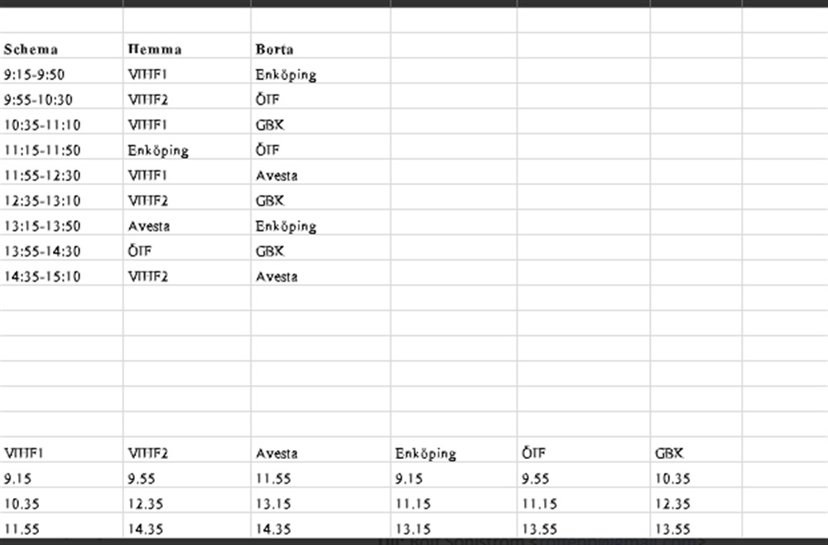Click the 10:35-11:10 schedule cell
Viewport: 828px width, 545px height.
click(x=41, y=125)
